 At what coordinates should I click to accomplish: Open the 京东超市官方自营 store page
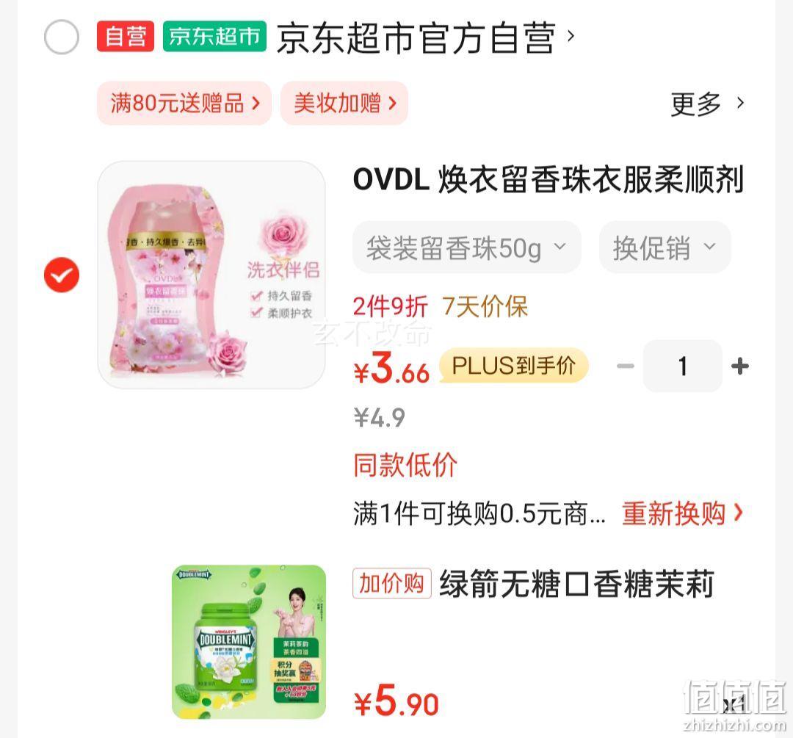coord(425,37)
